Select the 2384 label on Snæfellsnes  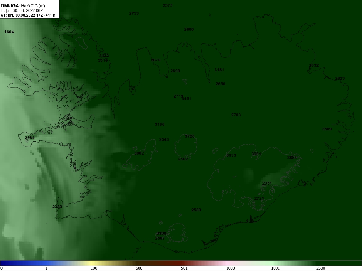click(x=30, y=138)
